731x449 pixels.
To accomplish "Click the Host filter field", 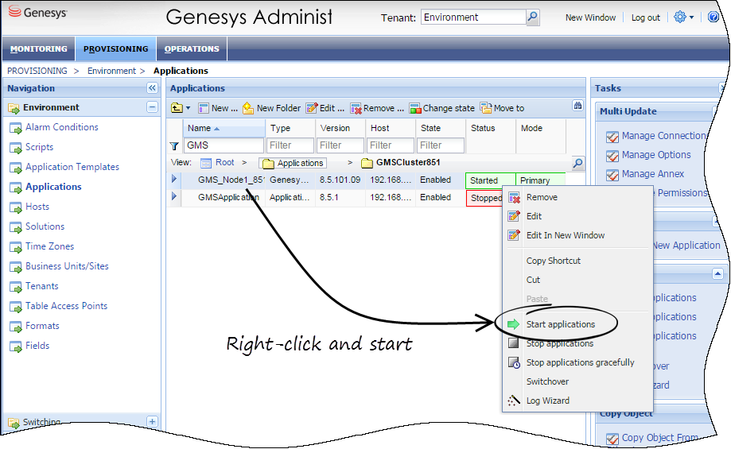I will 391,145.
